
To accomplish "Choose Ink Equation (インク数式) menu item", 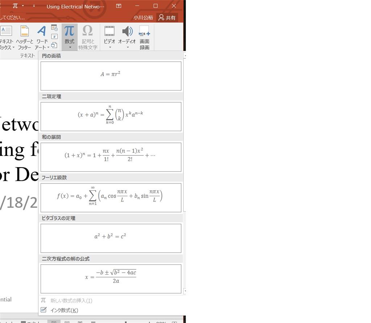I will point(111,310).
